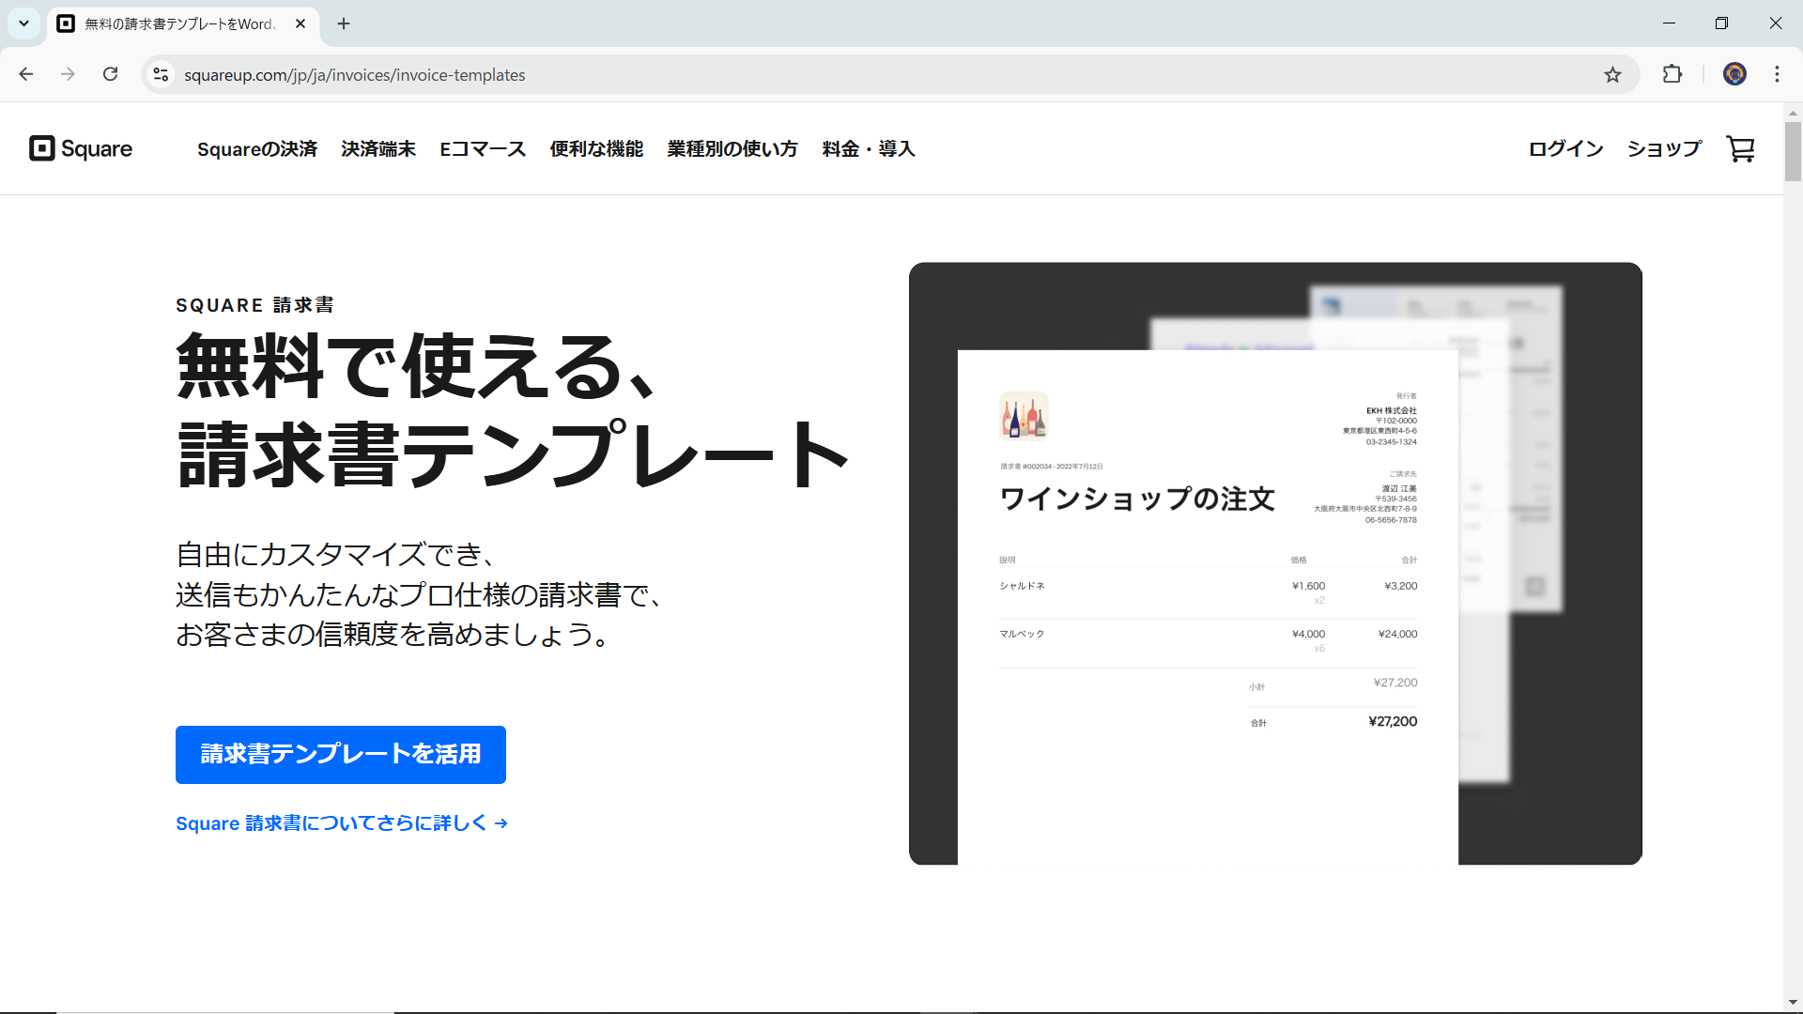
Task: Click the ¥3,200 amount in invoice
Action: tap(1400, 586)
